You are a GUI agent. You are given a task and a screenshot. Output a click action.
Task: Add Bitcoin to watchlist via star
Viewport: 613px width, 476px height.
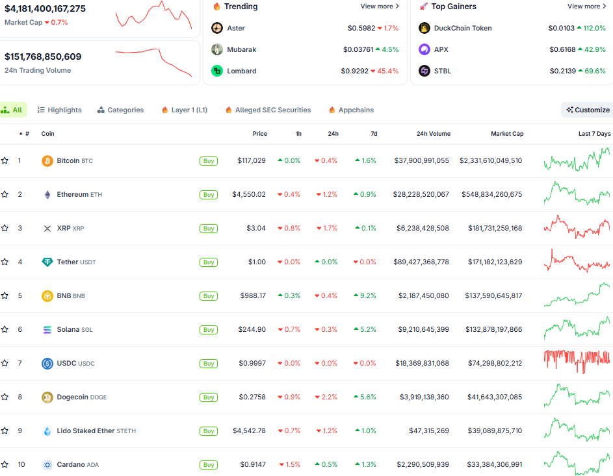6,160
